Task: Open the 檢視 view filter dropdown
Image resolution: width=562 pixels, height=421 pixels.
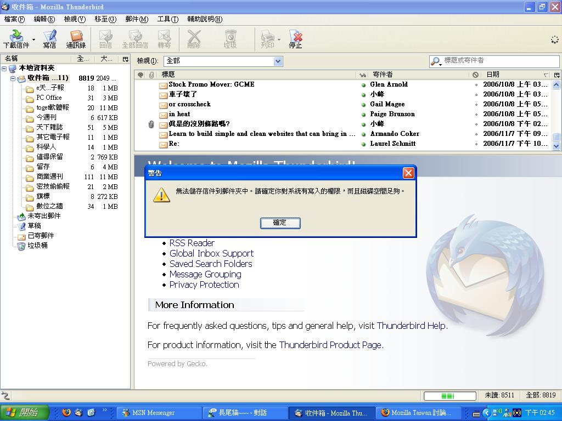Action: coord(278,61)
